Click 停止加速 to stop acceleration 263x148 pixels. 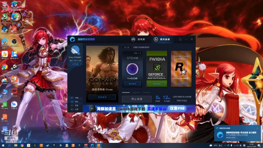tap(137, 99)
